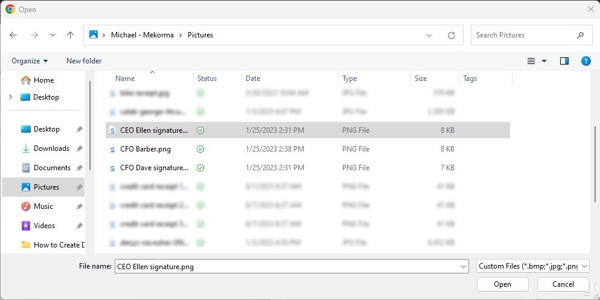This screenshot has height=300, width=600.
Task: Click file list vertical scrollbar
Action: (595, 164)
